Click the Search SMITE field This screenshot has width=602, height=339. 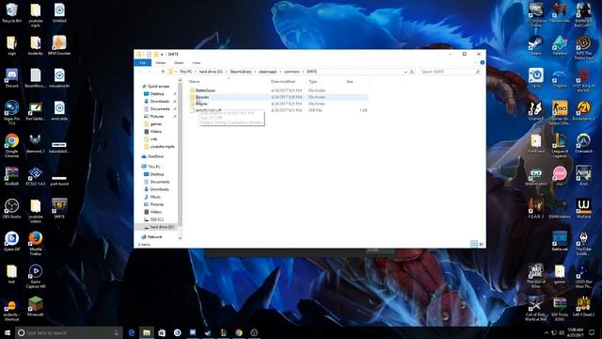point(450,72)
